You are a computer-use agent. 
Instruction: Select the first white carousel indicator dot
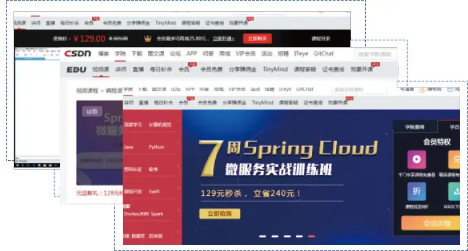263,236
